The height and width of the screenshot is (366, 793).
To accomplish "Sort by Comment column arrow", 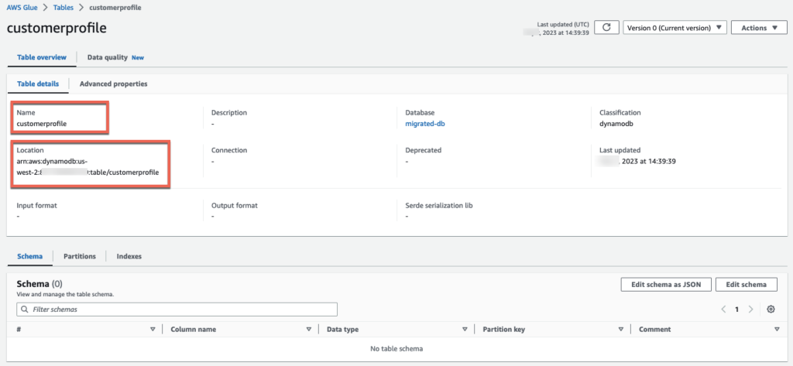I will (777, 329).
